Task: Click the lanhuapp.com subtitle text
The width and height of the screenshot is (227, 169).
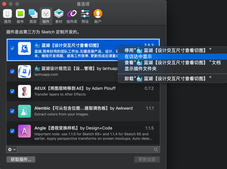Action: [46, 74]
